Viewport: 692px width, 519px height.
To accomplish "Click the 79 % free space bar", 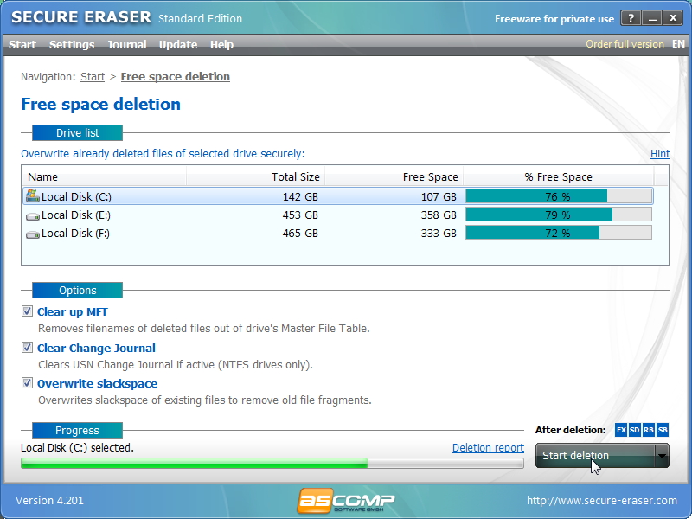I will [559, 215].
